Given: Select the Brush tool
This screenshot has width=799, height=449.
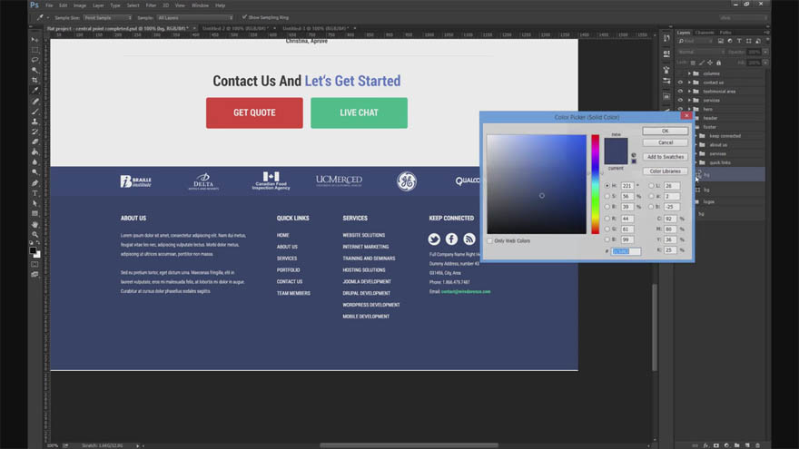Looking at the screenshot, I should pos(35,112).
